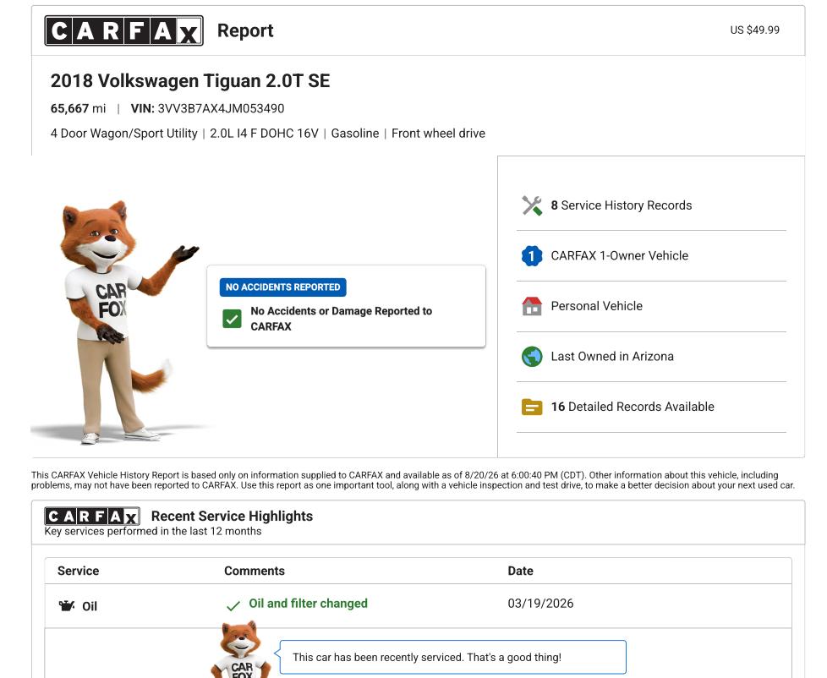Click the CARFAX Vehicle History Report disclaimer paragraph

click(x=413, y=480)
